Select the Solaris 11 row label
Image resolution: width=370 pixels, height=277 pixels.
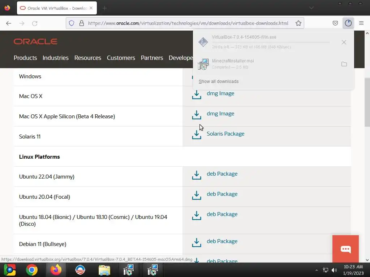(30, 137)
